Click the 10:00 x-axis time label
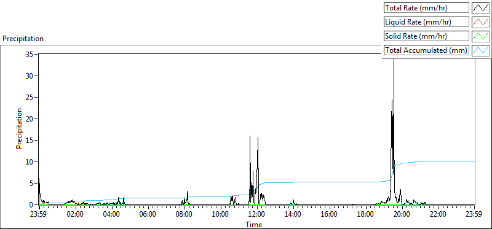The height and width of the screenshot is (229, 492). (x=221, y=215)
